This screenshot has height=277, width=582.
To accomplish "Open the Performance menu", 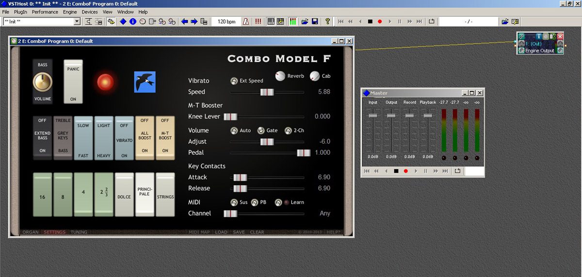I will click(45, 12).
